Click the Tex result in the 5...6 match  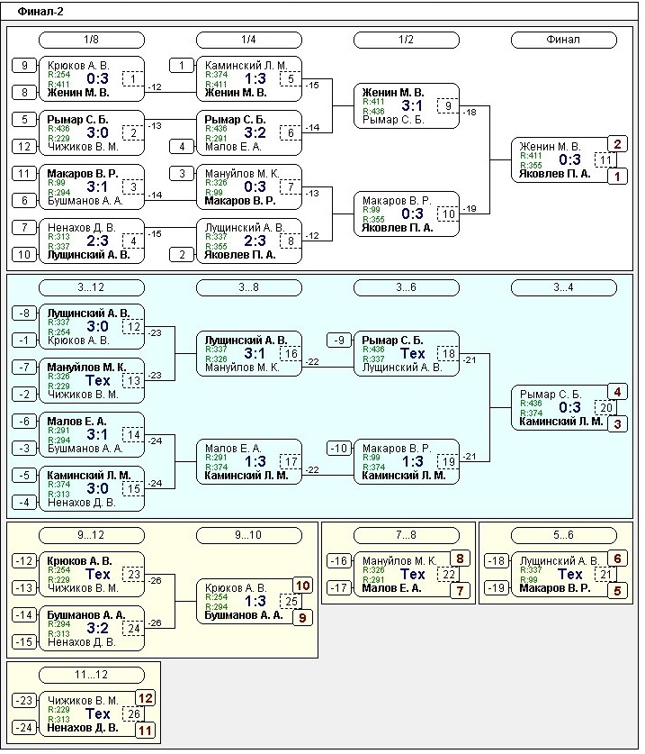coord(570,574)
